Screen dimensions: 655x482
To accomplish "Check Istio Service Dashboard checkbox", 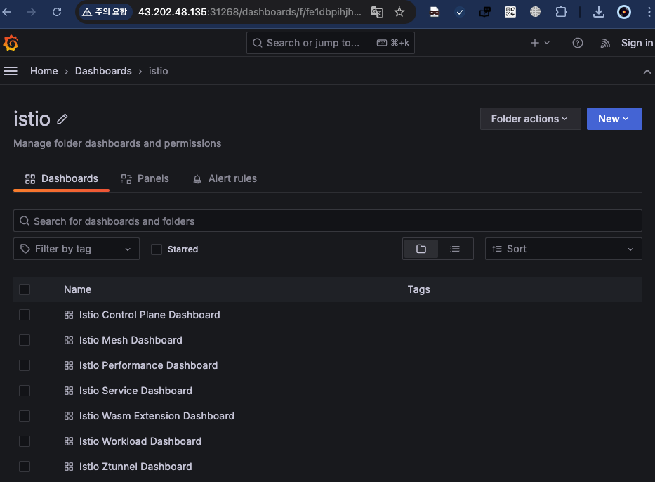I will [x=25, y=391].
